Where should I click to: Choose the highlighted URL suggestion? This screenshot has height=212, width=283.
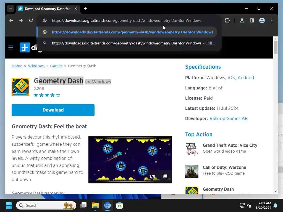(x=127, y=32)
